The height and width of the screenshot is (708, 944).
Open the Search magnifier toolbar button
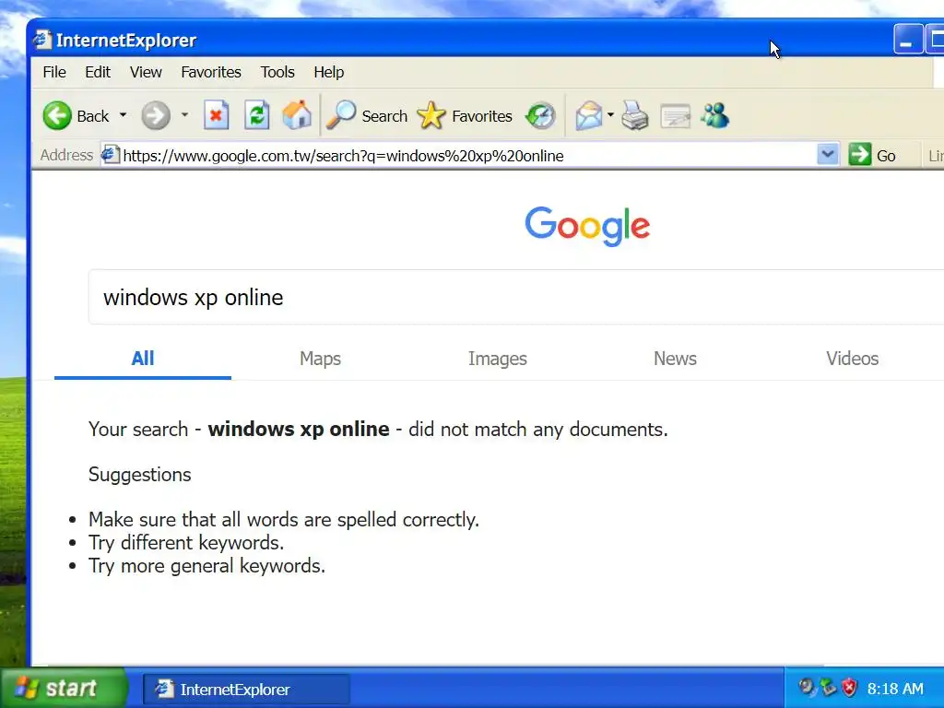[367, 115]
